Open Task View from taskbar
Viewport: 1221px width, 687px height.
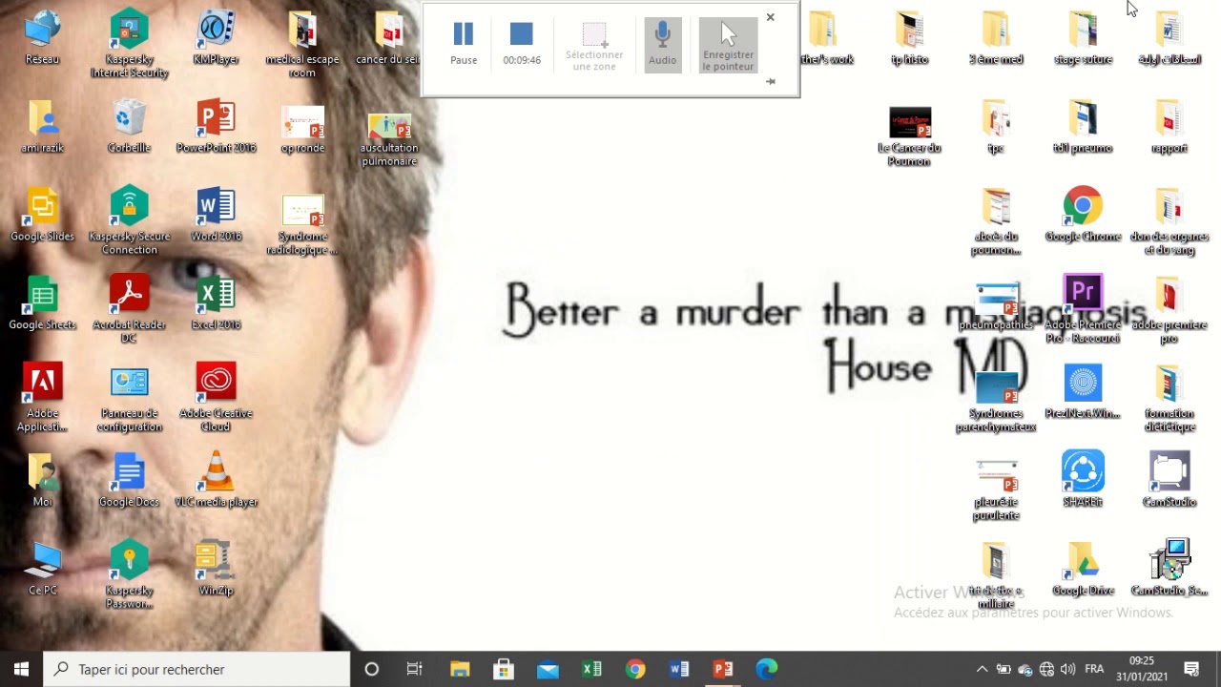pyautogui.click(x=415, y=669)
